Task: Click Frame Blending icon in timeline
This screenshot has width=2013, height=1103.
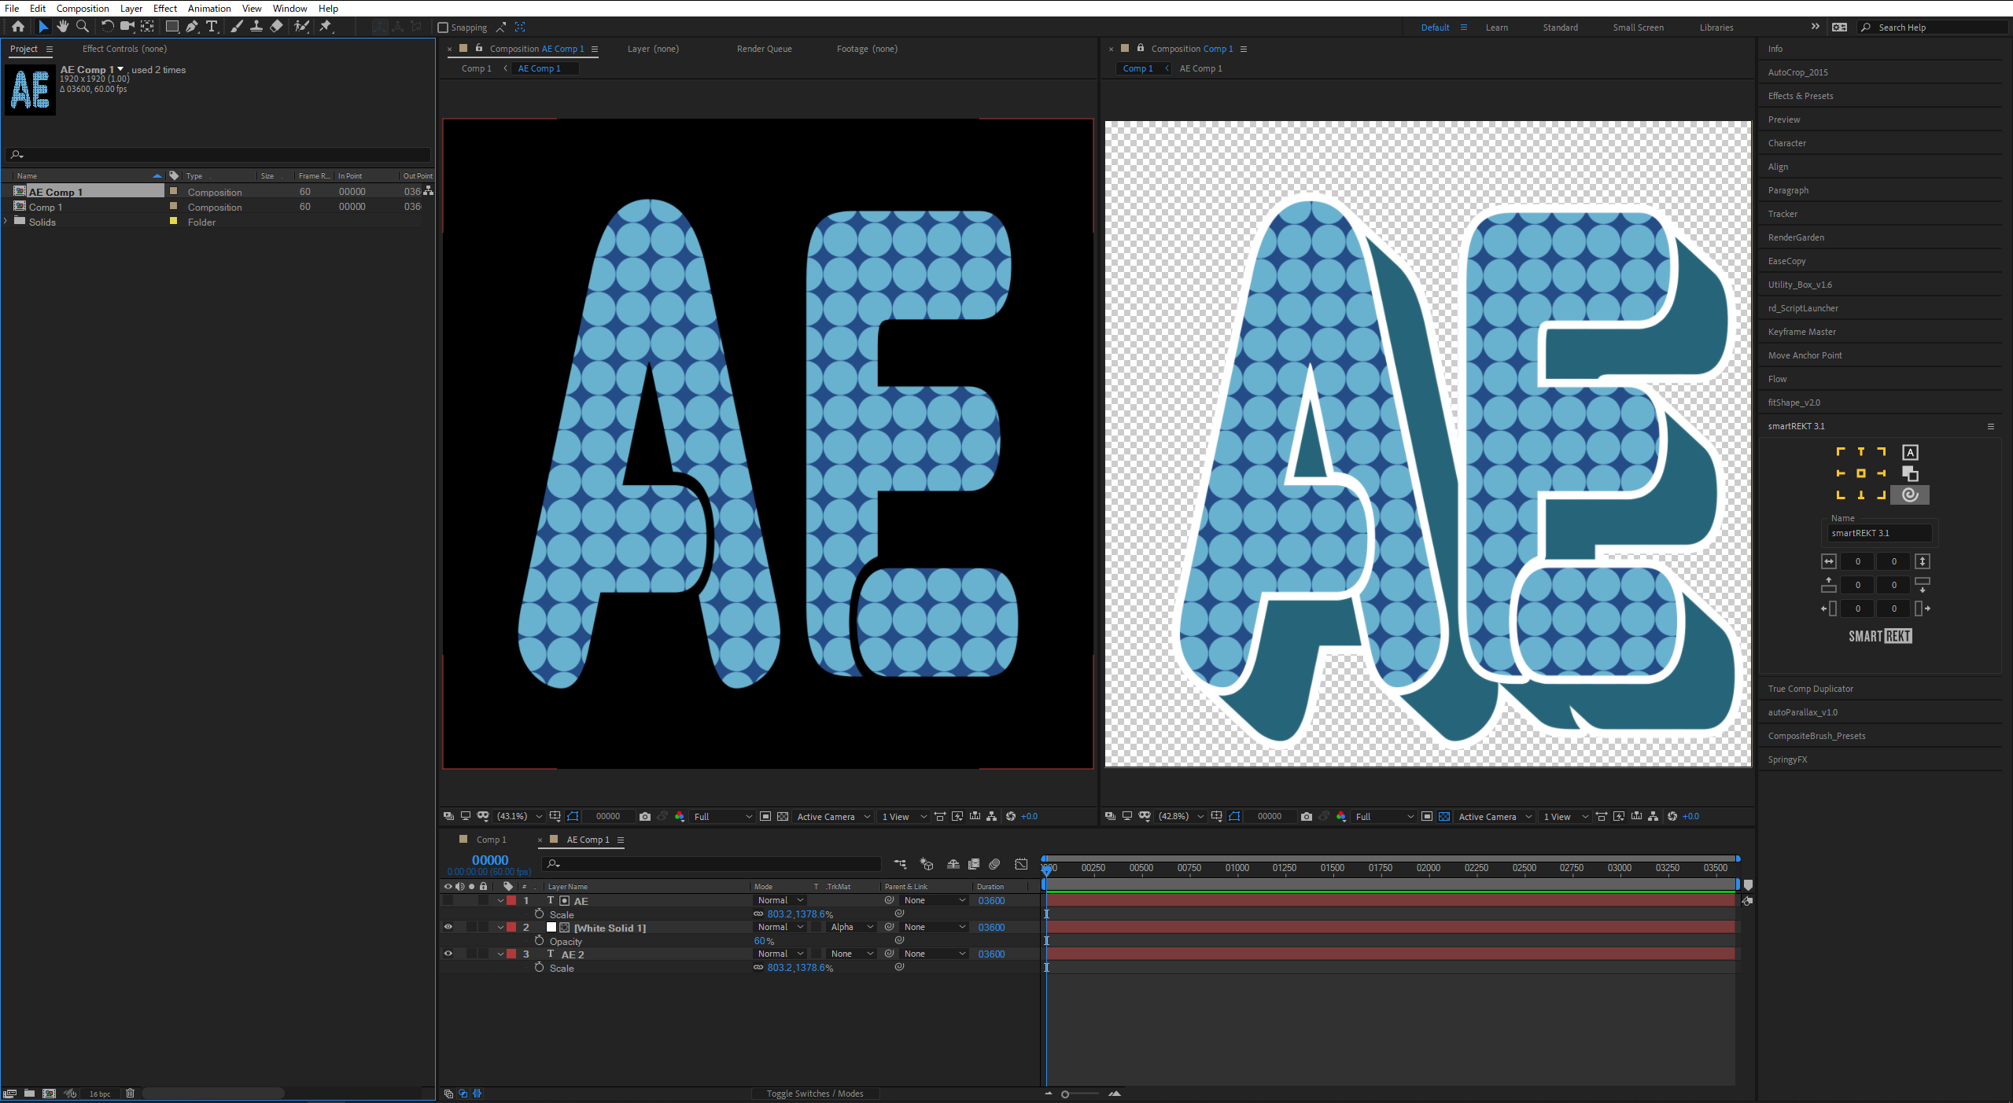Action: [974, 864]
